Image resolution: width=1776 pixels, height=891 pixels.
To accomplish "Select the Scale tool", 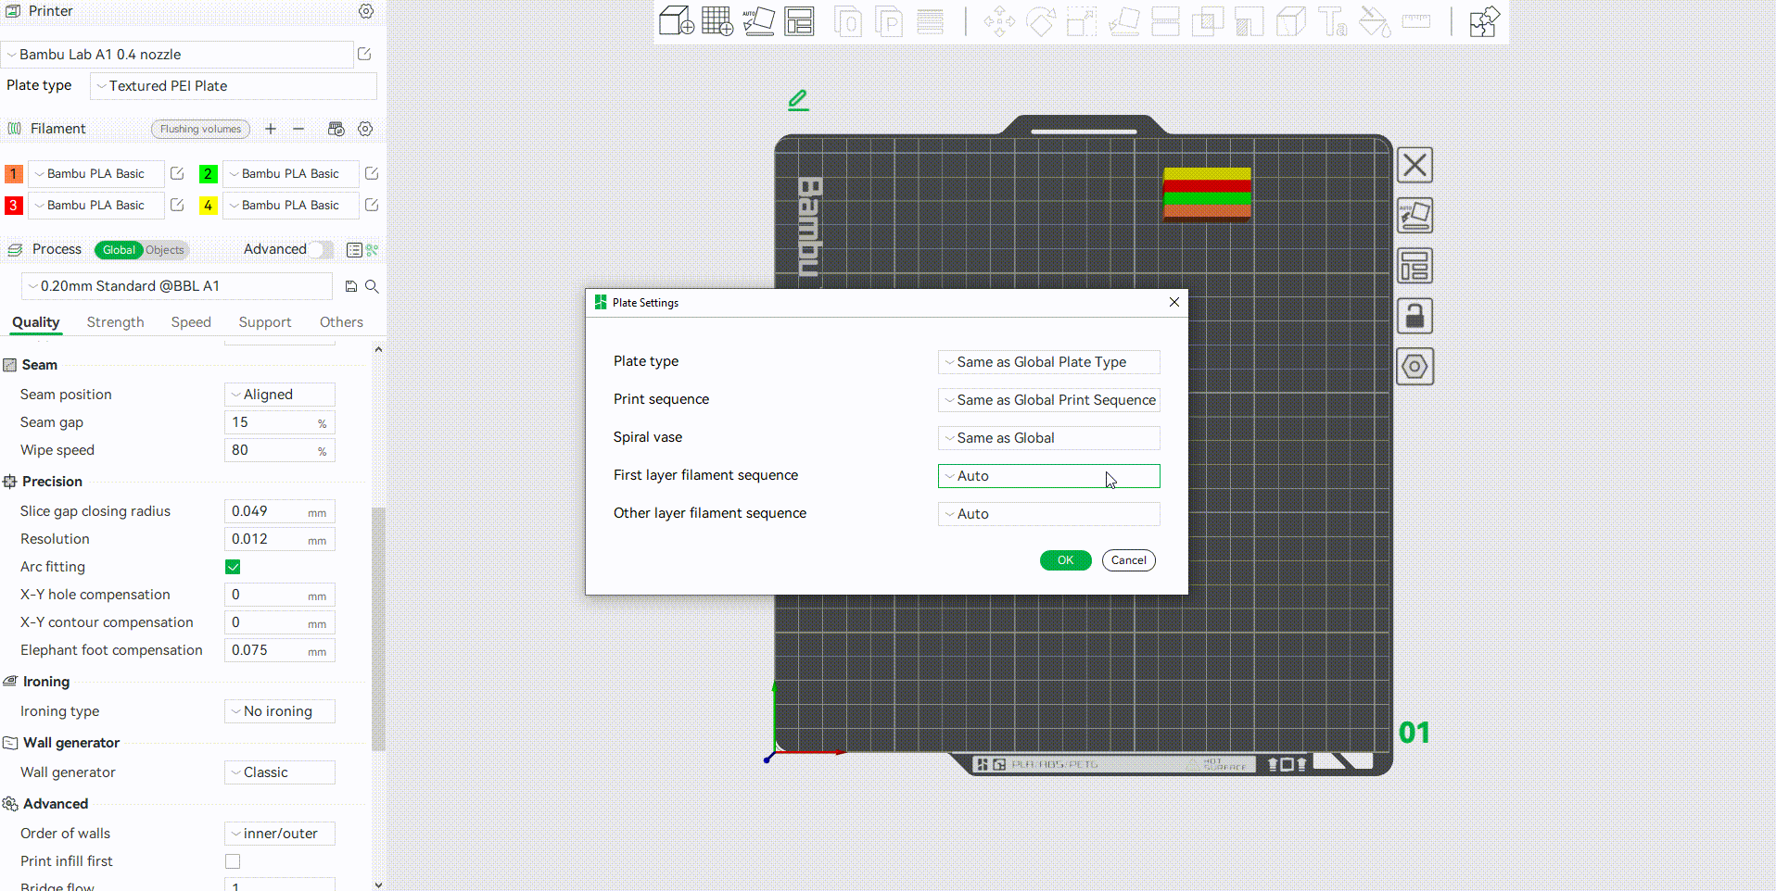I will click(1082, 21).
